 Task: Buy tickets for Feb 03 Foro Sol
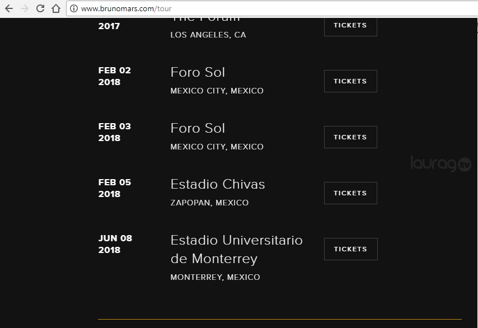click(350, 137)
